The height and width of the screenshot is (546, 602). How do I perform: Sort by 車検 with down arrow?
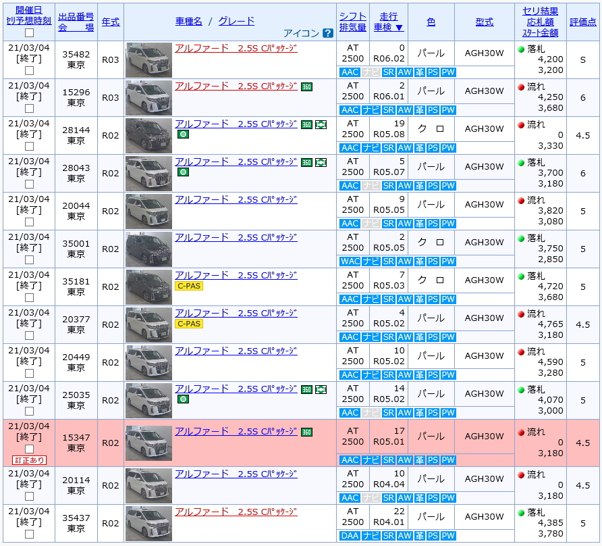[389, 27]
